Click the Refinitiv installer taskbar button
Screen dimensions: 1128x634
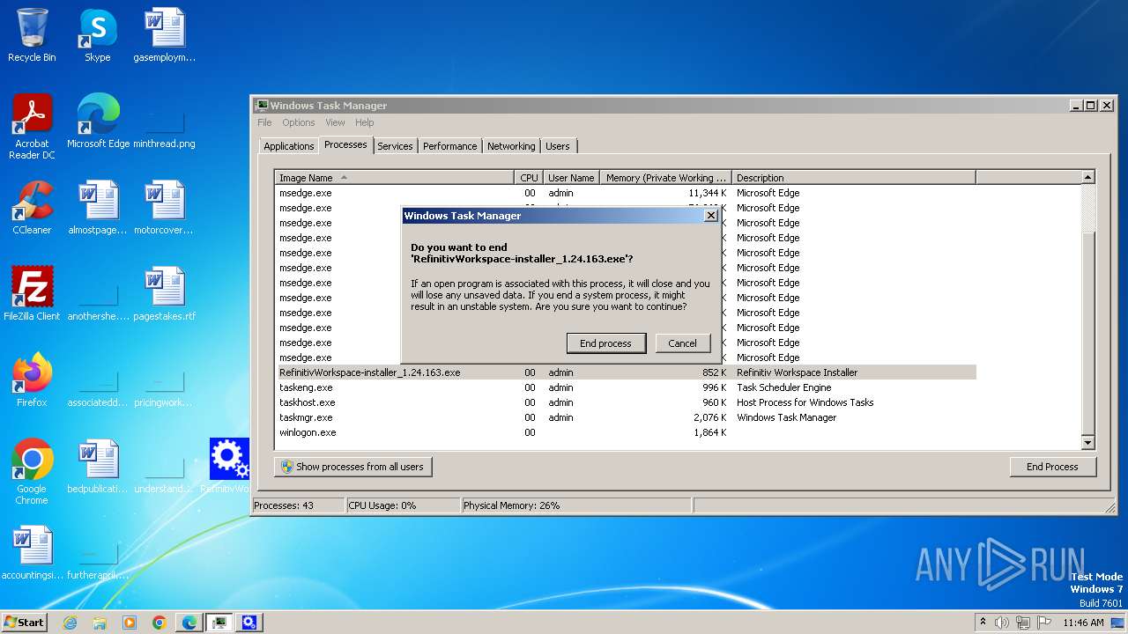pyautogui.click(x=249, y=623)
